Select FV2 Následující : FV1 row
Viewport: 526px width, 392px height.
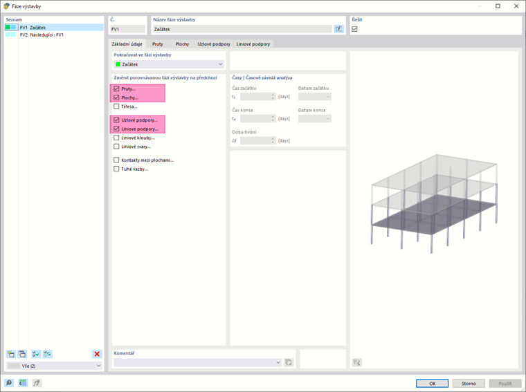(55, 35)
